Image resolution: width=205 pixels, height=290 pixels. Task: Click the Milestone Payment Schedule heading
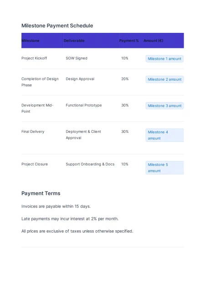[x=57, y=26]
